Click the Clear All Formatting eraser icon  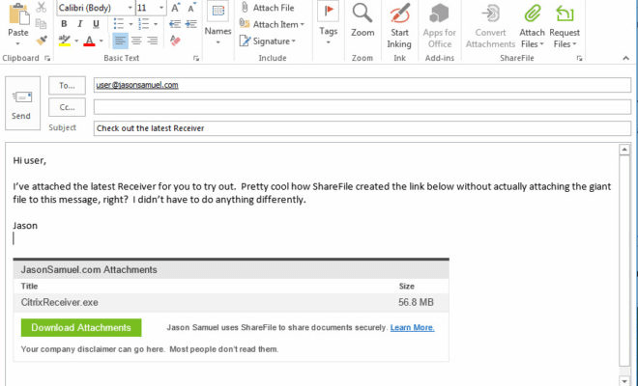click(x=175, y=41)
